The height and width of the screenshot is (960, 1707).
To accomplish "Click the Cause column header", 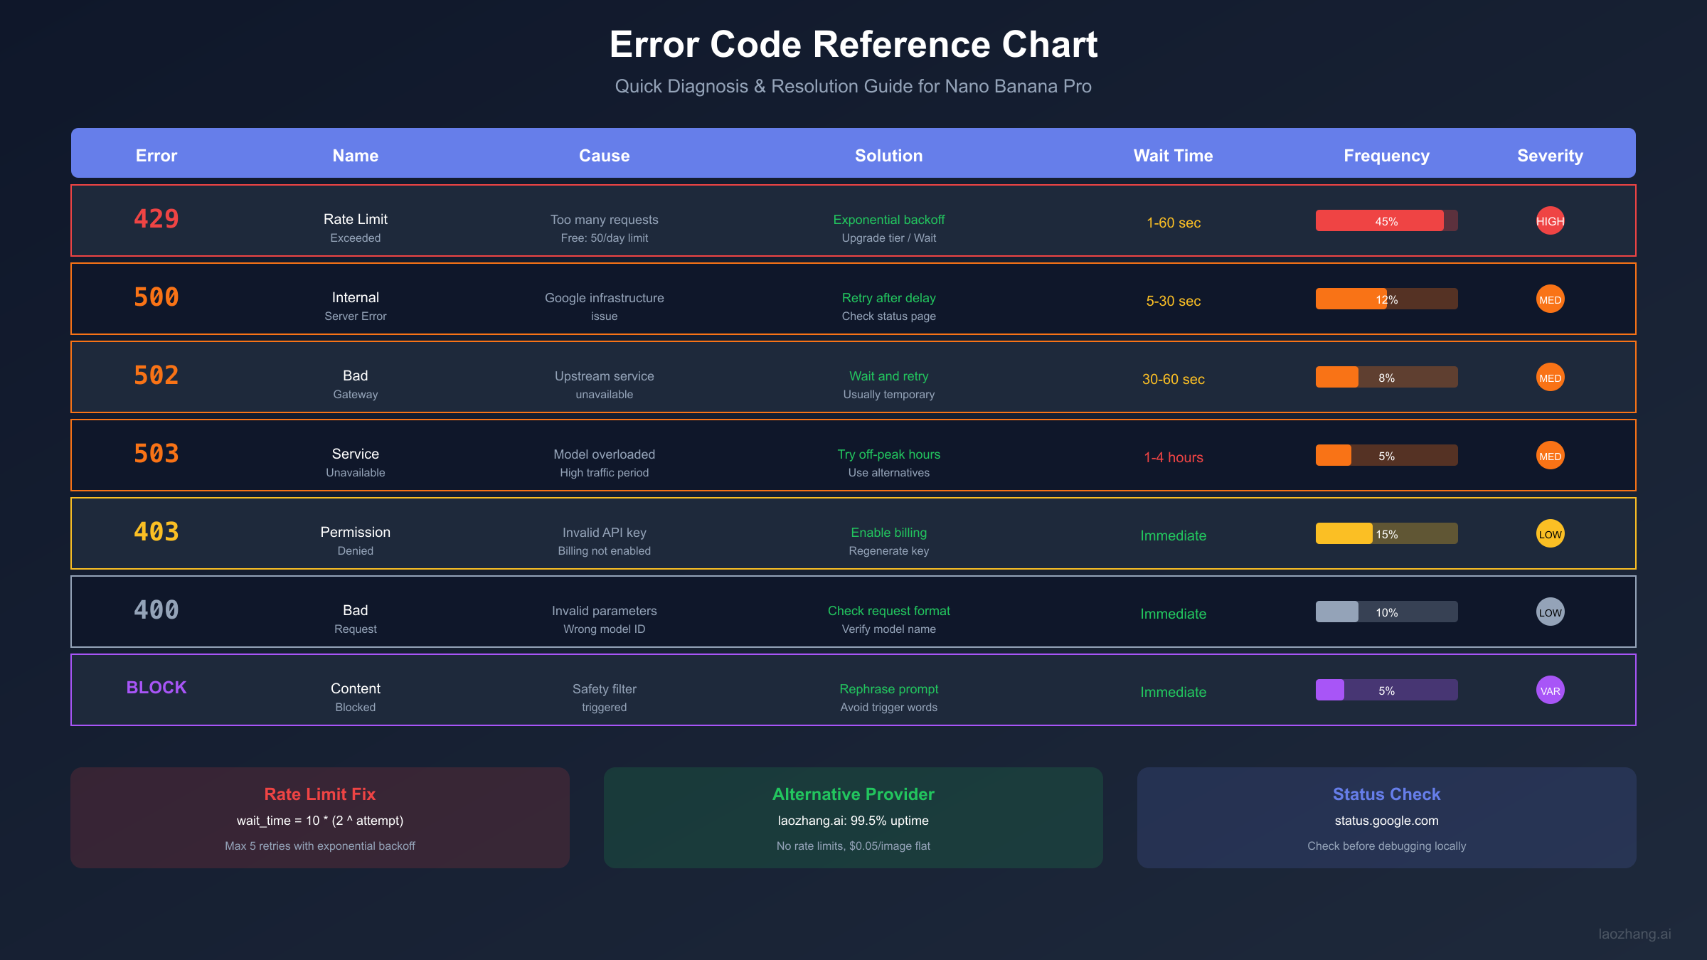I will 604,155.
